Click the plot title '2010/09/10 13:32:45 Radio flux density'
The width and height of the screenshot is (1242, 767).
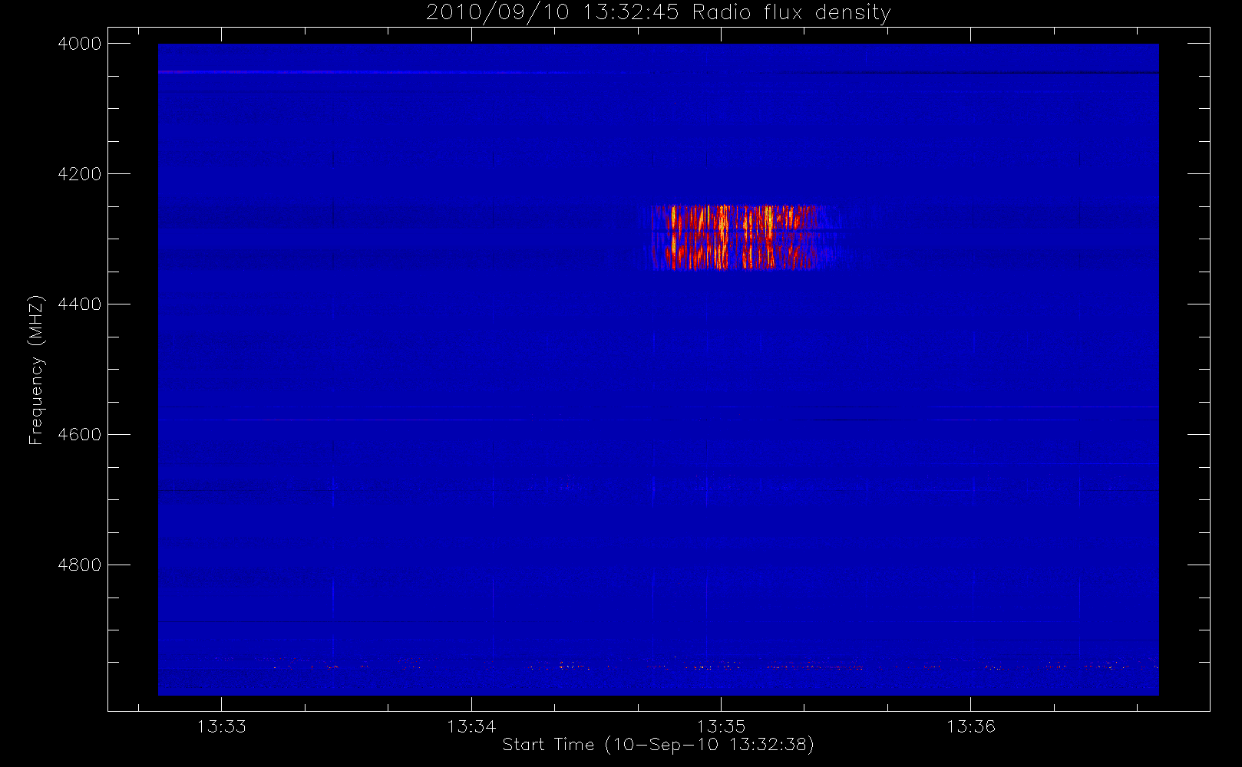[x=659, y=12]
